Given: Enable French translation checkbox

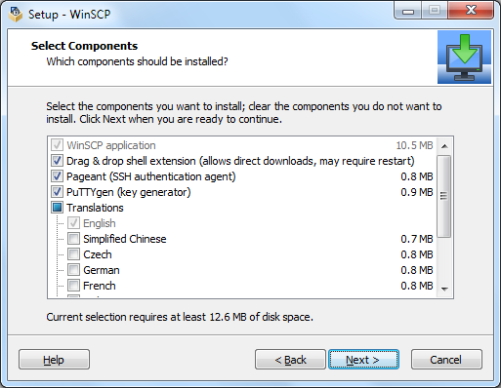Looking at the screenshot, I should (x=73, y=286).
